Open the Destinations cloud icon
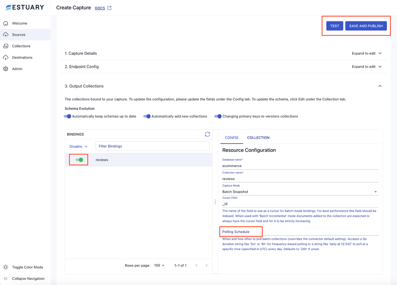Viewport: 397px width, 285px height. coord(6,58)
